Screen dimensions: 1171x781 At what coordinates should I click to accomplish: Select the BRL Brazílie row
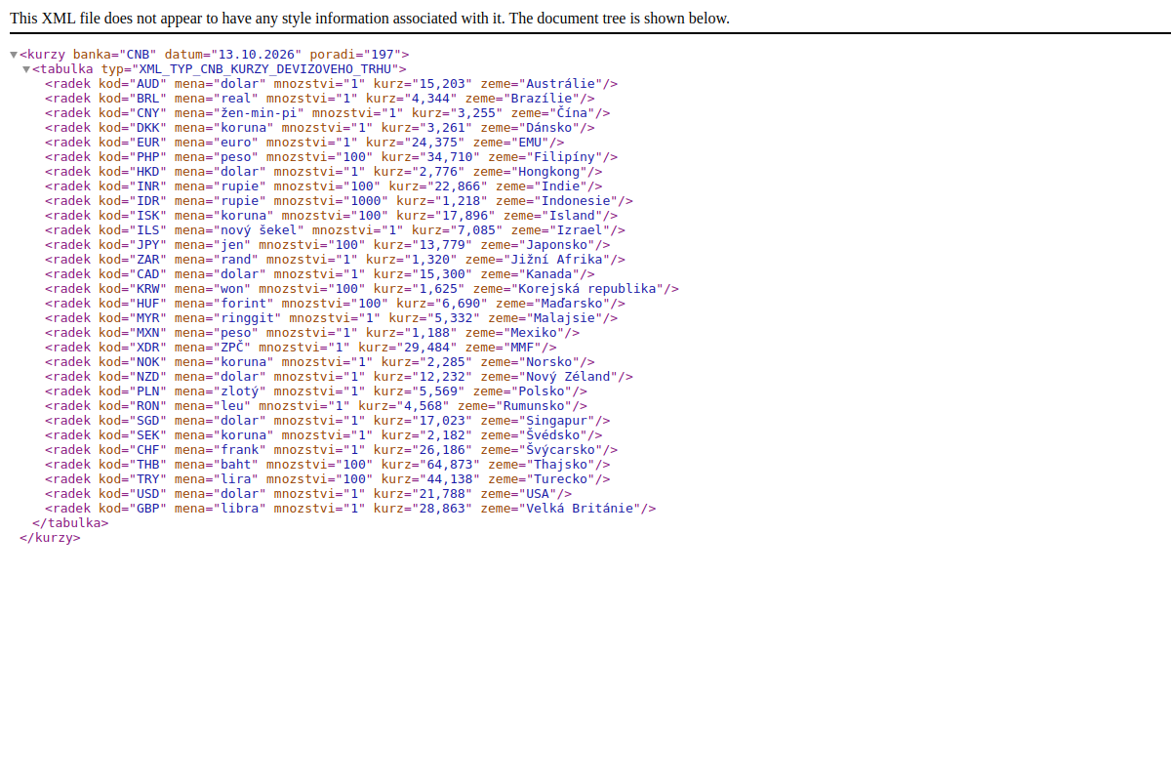pos(319,99)
